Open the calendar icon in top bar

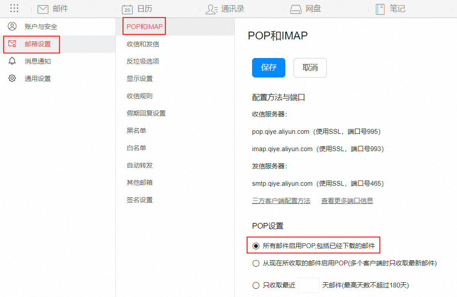127,9
